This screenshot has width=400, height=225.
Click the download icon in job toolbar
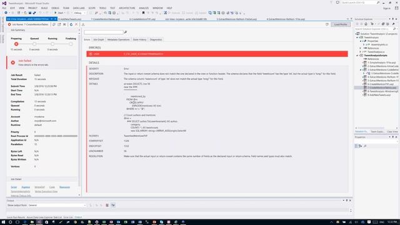[x=83, y=24]
